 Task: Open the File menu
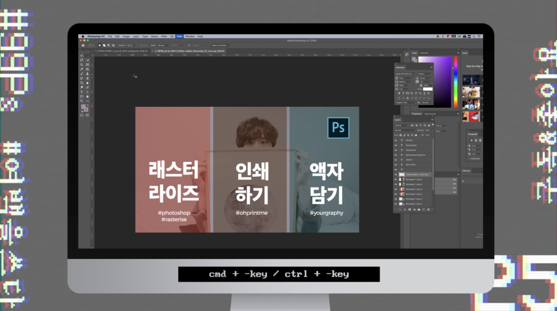tap(110, 36)
